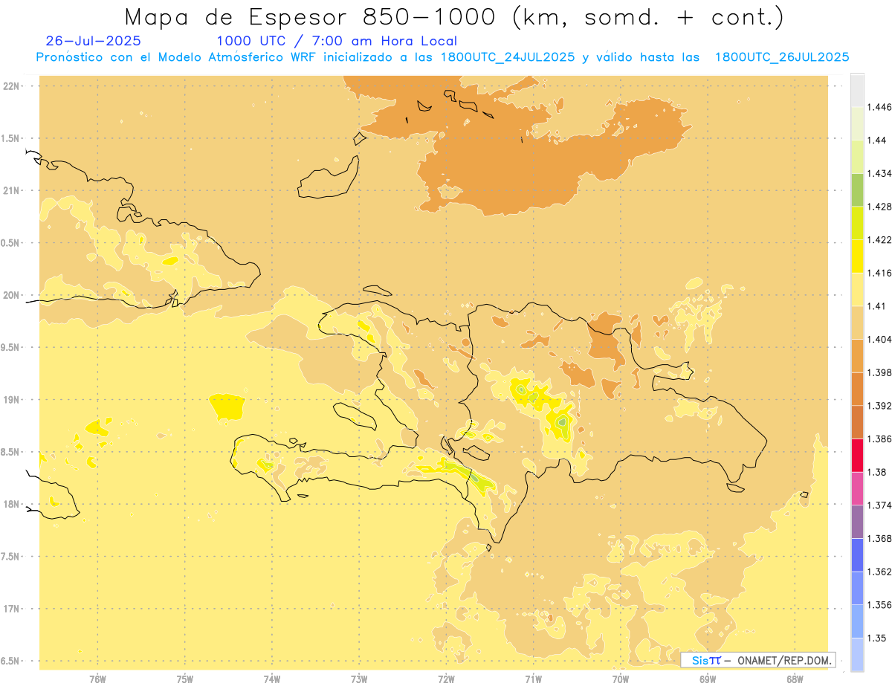Click the 22N latitude label

click(11, 86)
